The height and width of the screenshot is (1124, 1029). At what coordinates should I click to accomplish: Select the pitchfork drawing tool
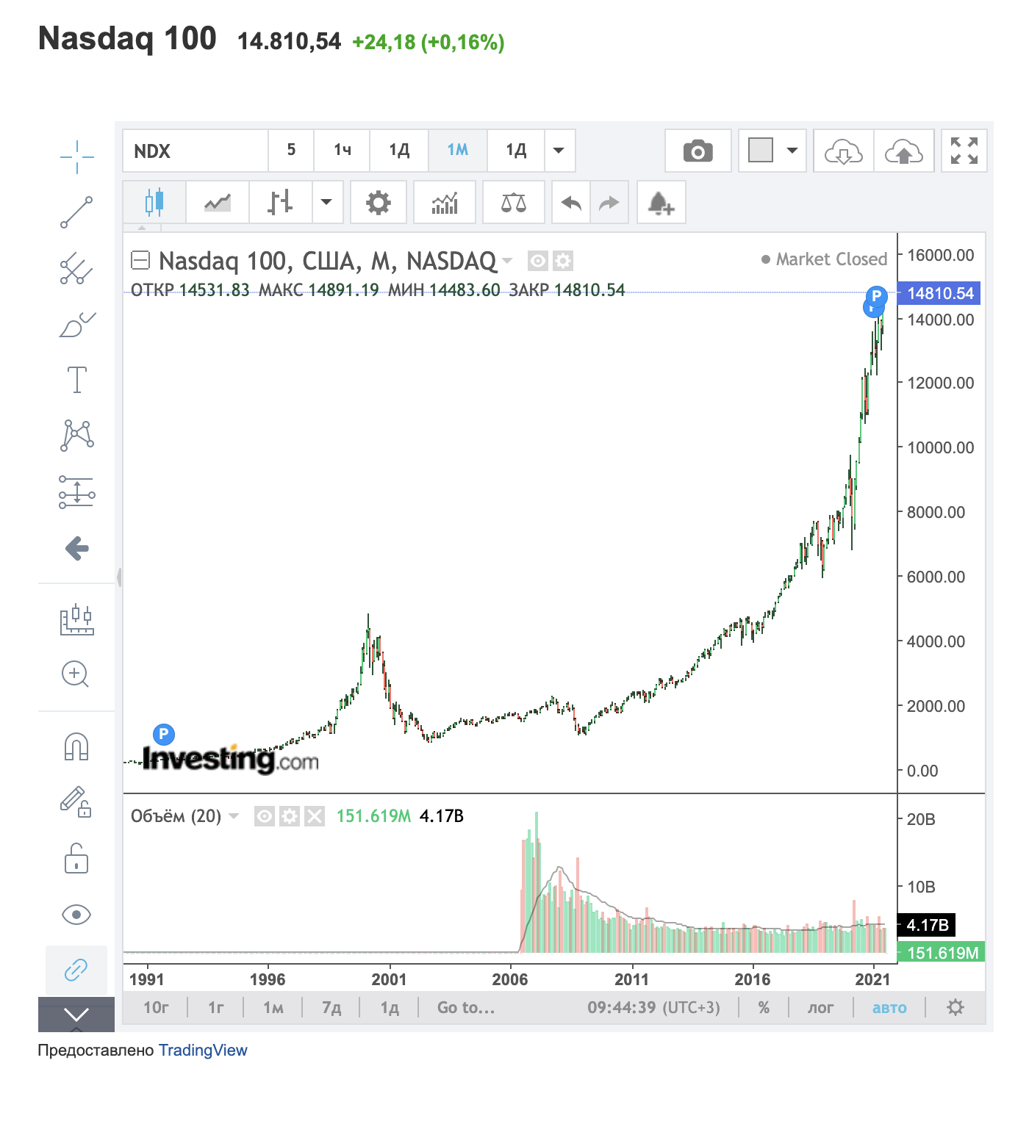[x=76, y=268]
